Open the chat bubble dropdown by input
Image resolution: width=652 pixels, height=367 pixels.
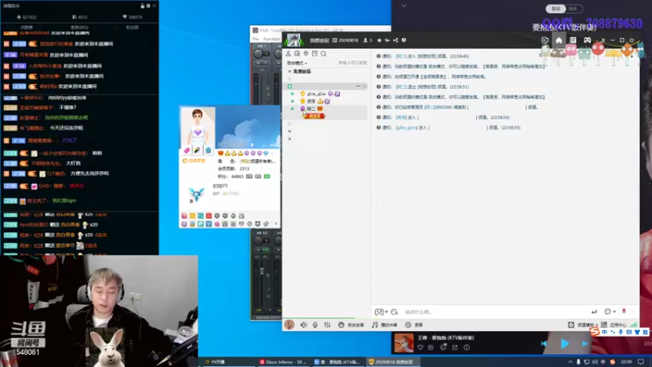(x=610, y=312)
